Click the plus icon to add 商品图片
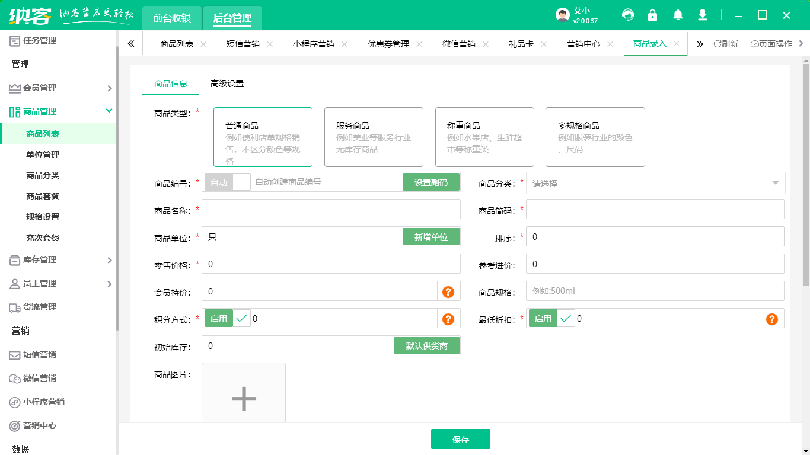Screen dimensions: 810x455 tap(244, 398)
